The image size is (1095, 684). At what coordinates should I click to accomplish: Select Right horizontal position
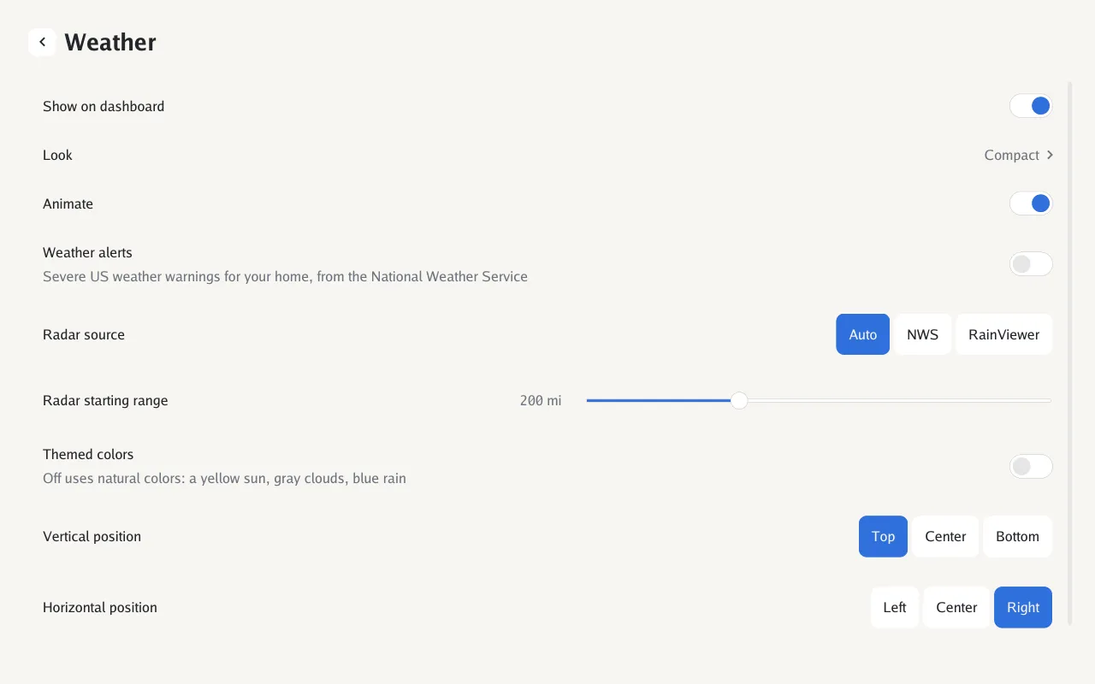[1023, 607]
